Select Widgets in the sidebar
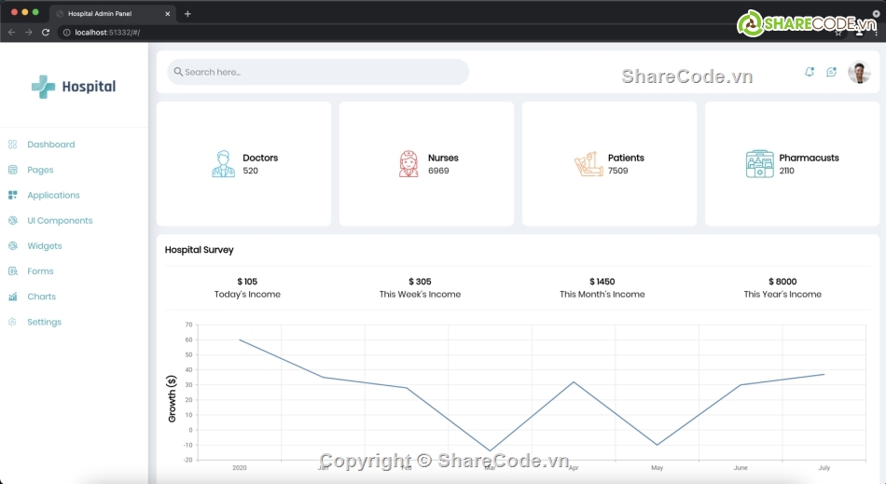886x484 pixels. 44,246
